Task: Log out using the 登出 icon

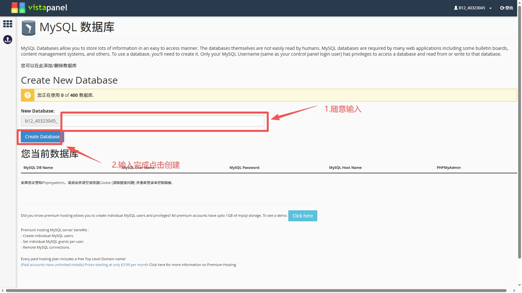Action: 507,8
